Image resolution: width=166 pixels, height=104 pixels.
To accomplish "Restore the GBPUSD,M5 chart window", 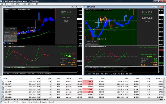I will (158, 7).
